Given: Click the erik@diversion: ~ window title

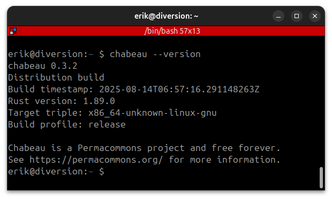Looking at the screenshot, I should click(x=166, y=16).
